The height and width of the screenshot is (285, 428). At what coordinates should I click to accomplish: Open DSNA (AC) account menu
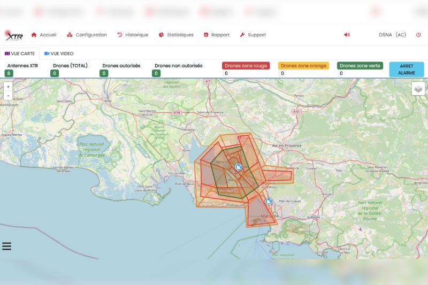pos(392,35)
